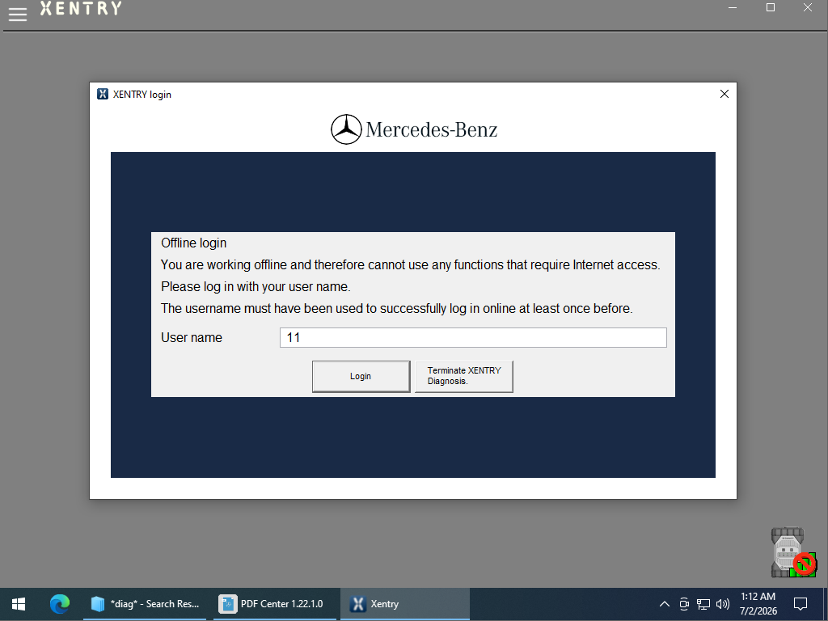Close the XENTRY main window
The width and height of the screenshot is (828, 621).
808,7
